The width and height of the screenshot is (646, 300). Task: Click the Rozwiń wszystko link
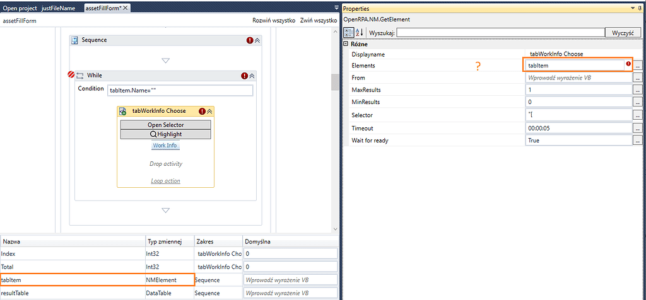click(274, 21)
